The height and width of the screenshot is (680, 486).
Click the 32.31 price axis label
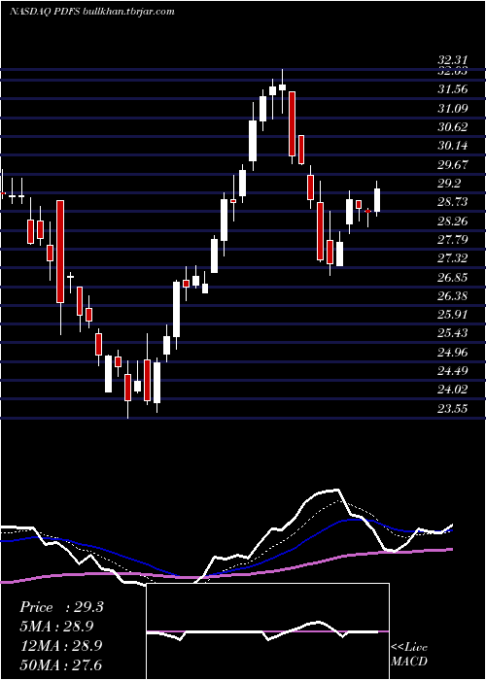click(x=453, y=60)
